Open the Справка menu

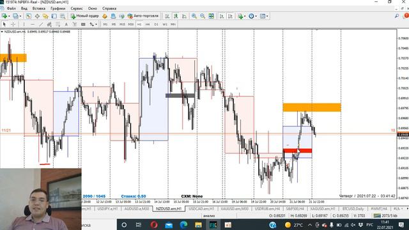109,8
